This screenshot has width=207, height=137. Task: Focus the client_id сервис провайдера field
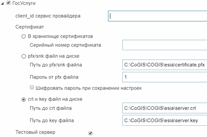click(157, 16)
